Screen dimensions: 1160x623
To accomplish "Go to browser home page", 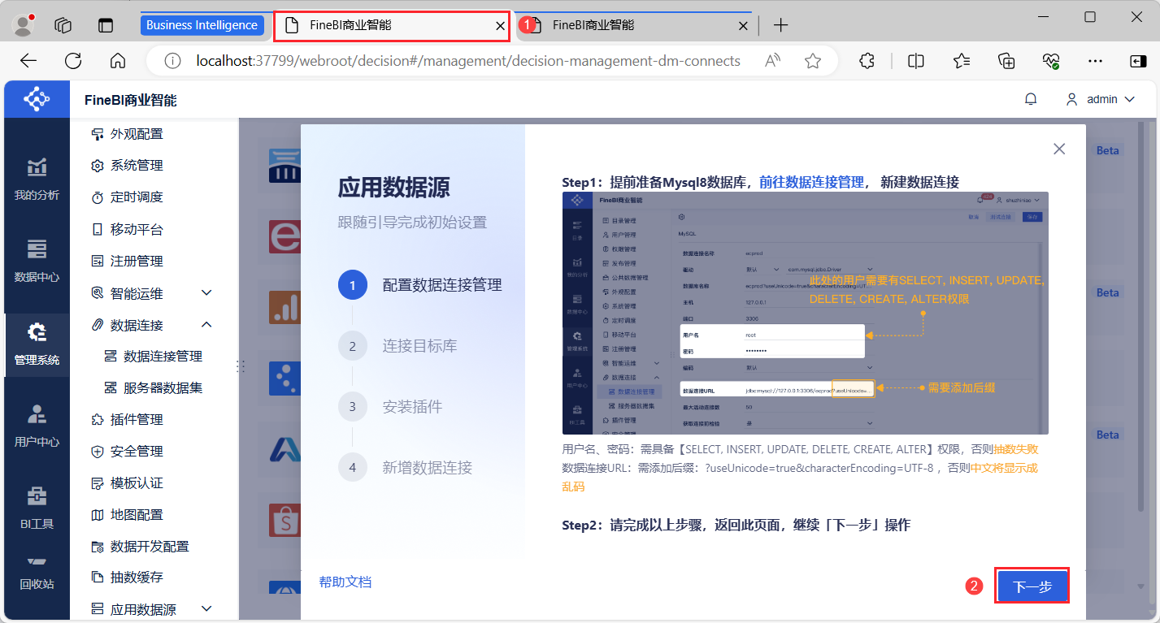I will coord(118,61).
